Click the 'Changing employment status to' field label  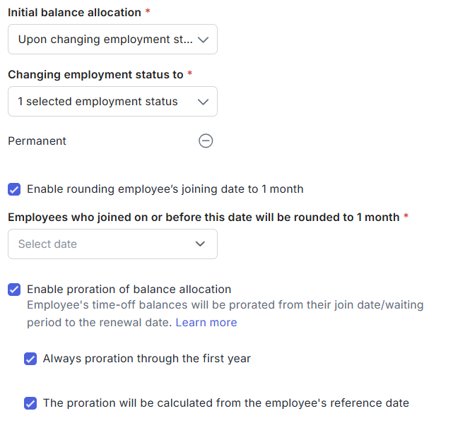coord(95,75)
